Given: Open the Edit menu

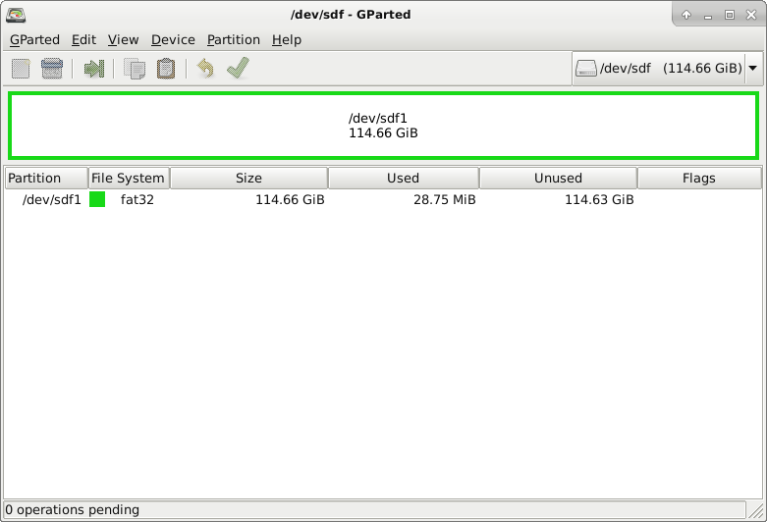Looking at the screenshot, I should (83, 39).
